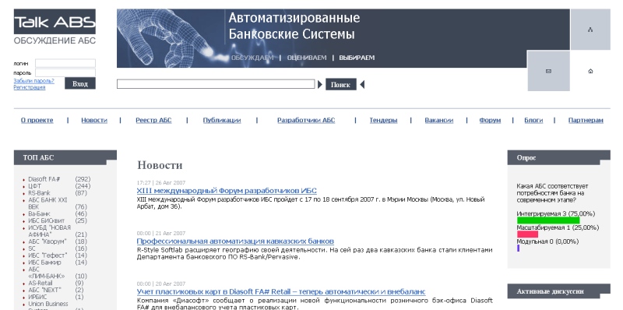Click the ОБСУЖДАЕМ banner label
Viewport: 623px width, 310px height.
pyautogui.click(x=252, y=58)
